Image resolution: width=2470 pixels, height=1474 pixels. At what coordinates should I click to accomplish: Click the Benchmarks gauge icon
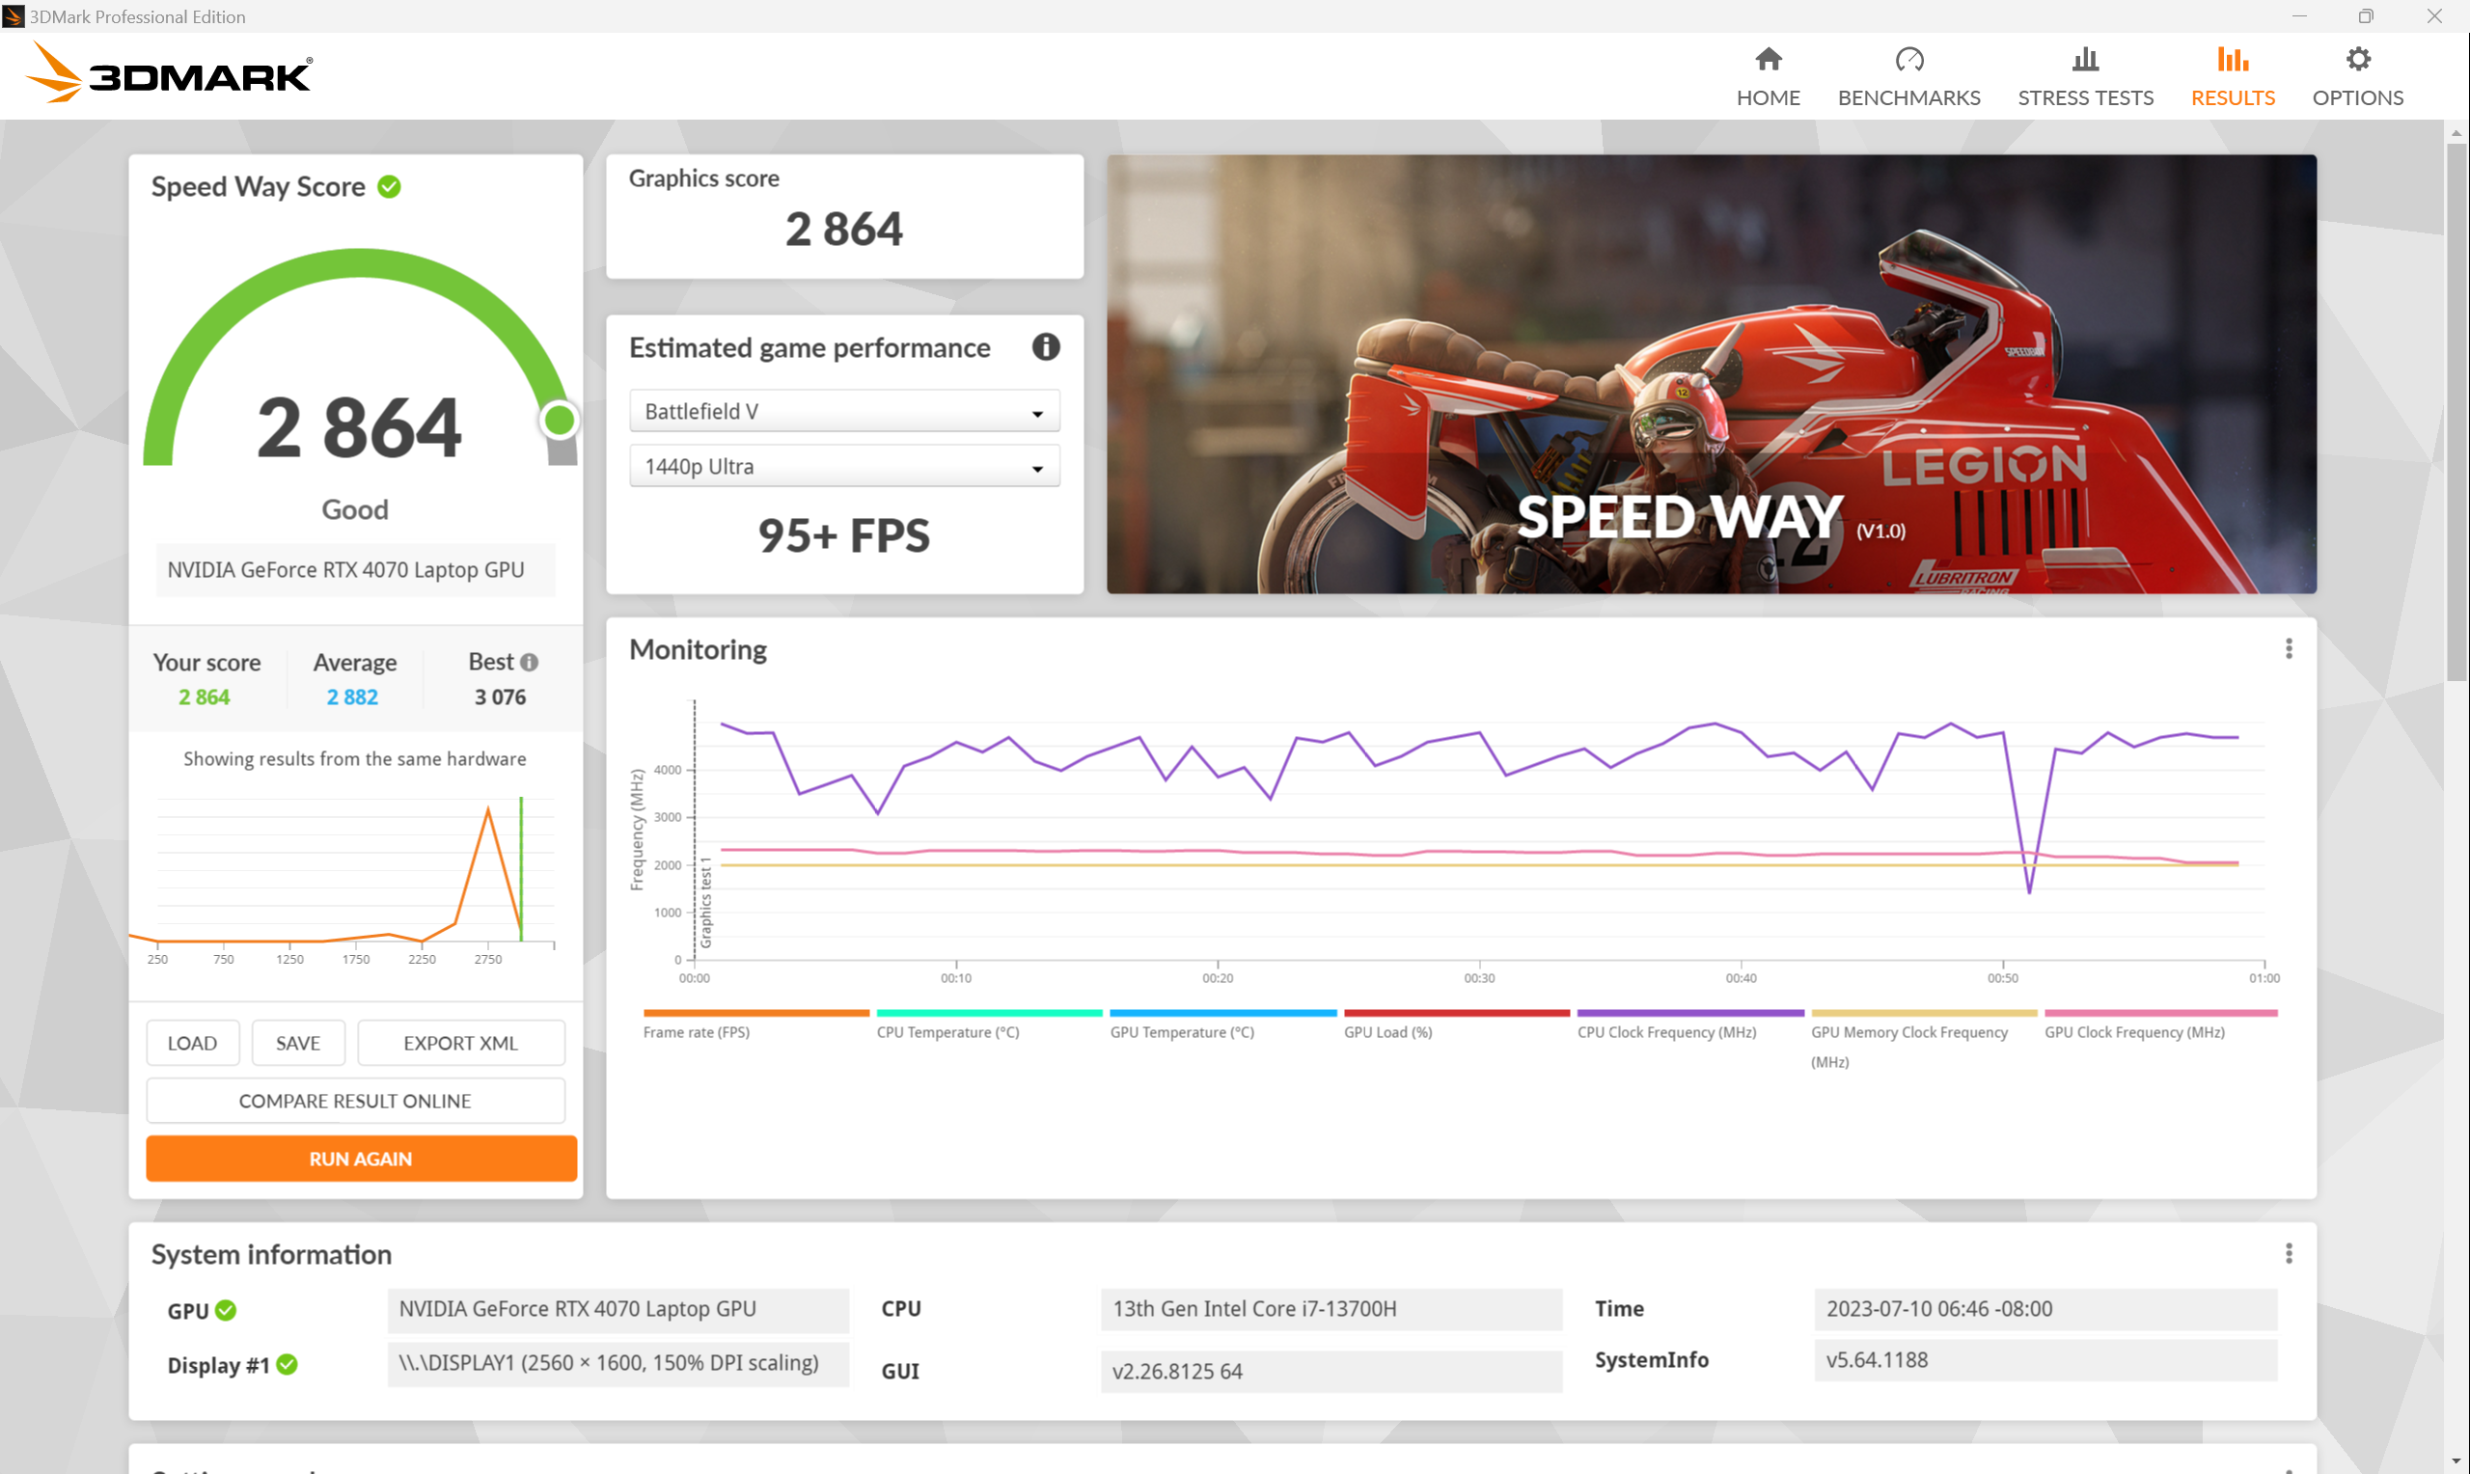(x=1908, y=60)
